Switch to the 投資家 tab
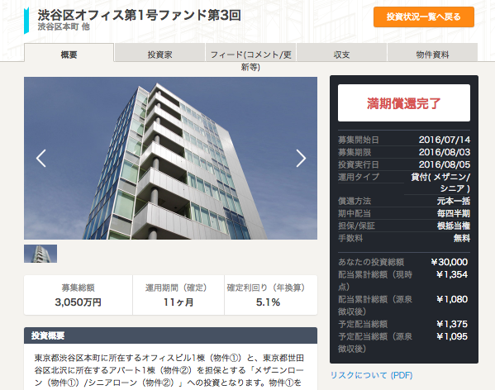Screen dimensions: 495x390 159,54
